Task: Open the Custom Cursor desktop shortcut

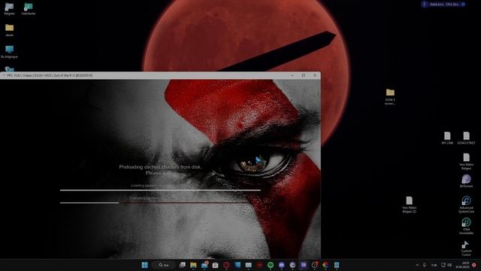Action: click(466, 248)
